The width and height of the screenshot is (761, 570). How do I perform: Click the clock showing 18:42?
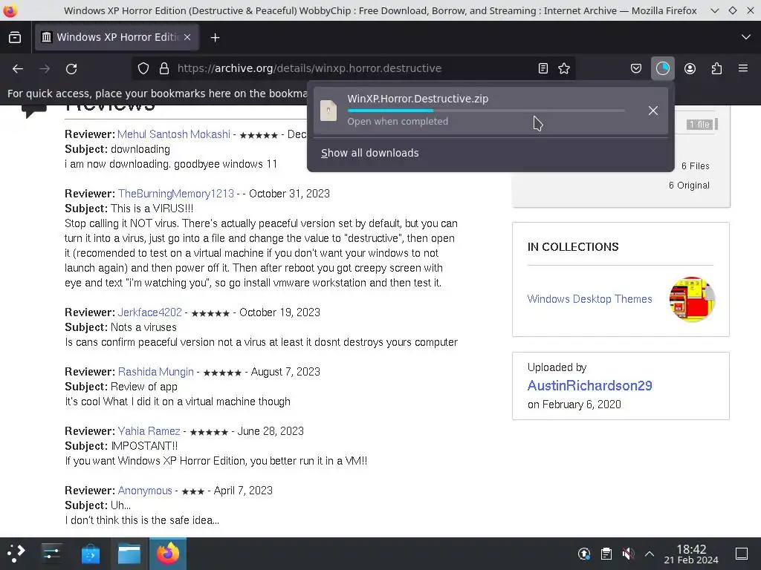pos(691,554)
